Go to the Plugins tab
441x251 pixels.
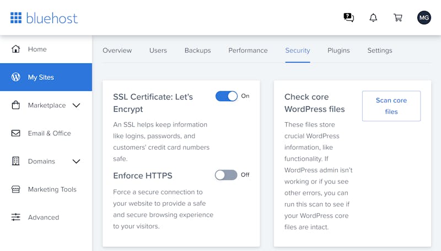tap(338, 50)
